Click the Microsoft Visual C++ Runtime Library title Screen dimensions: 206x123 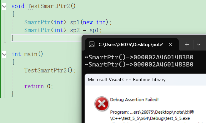coord(127,80)
